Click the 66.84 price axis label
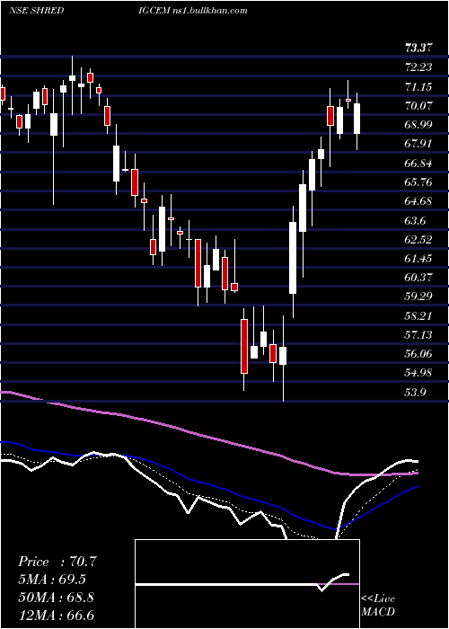Viewport: 449px width, 629px height. coord(418,164)
